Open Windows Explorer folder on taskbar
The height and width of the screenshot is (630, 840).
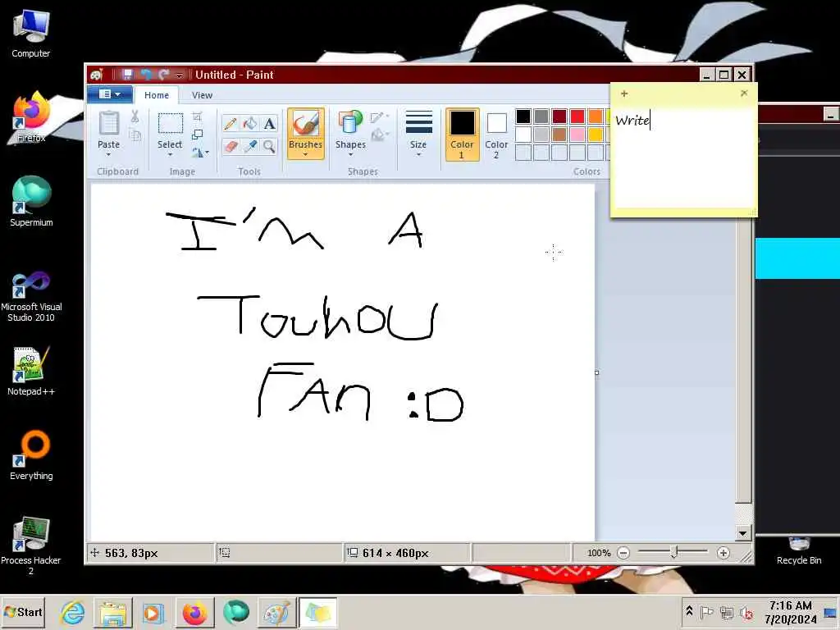pyautogui.click(x=113, y=613)
